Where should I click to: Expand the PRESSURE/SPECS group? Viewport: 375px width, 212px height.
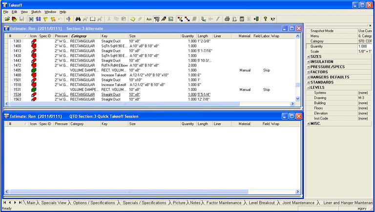[308, 67]
